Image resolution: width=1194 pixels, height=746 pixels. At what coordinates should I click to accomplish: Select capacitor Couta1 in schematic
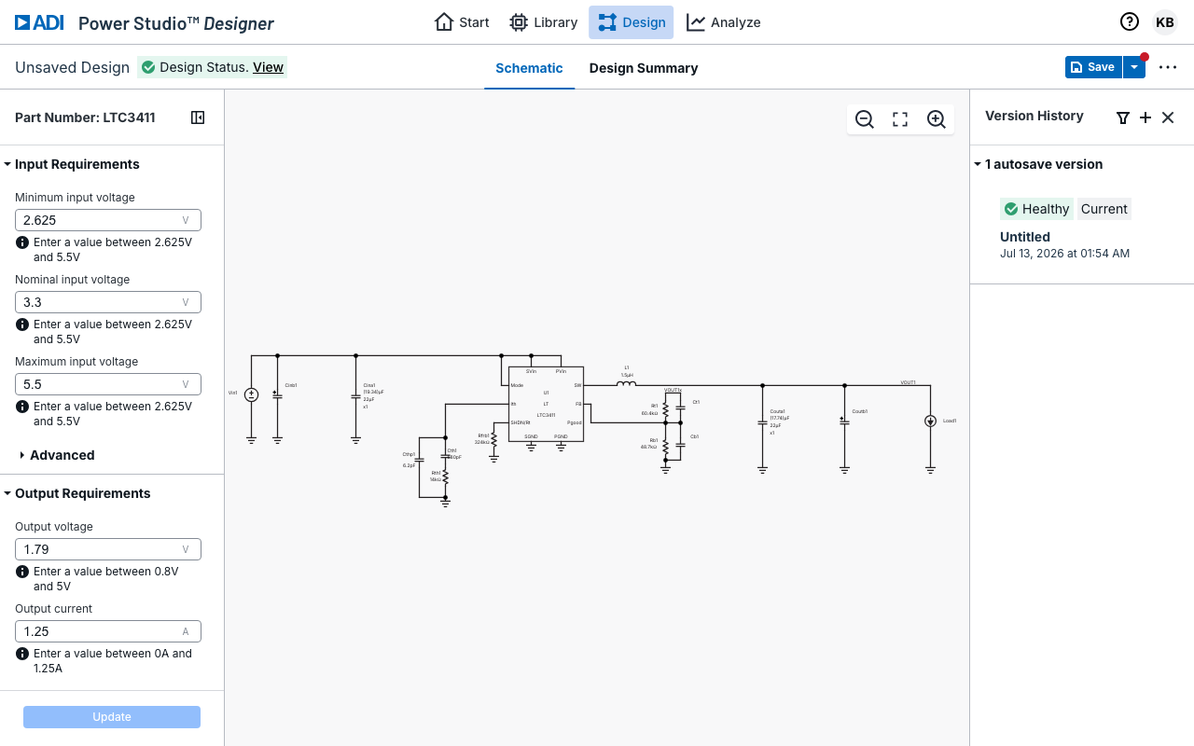coord(762,422)
